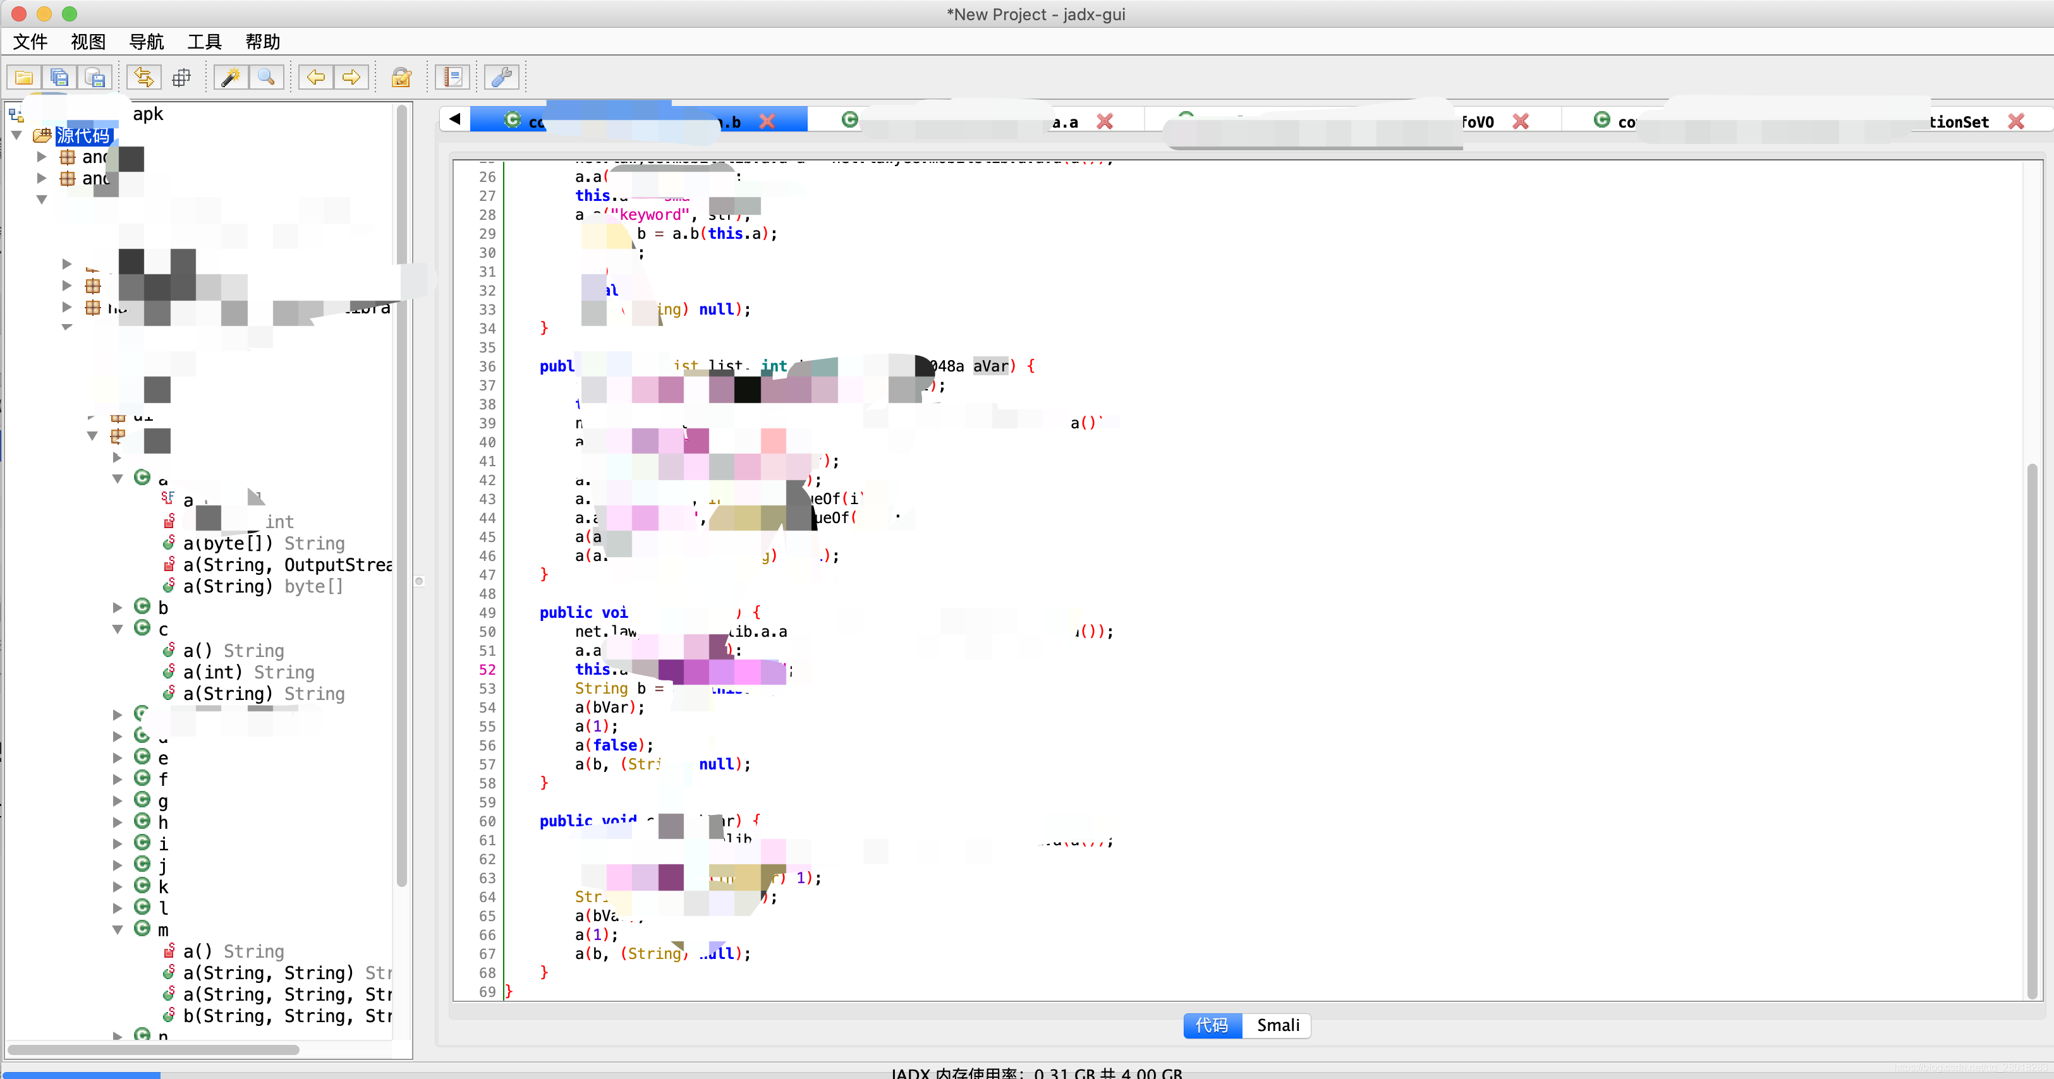This screenshot has width=2054, height=1079.
Task: Click class icon of i
Action: pyautogui.click(x=142, y=842)
